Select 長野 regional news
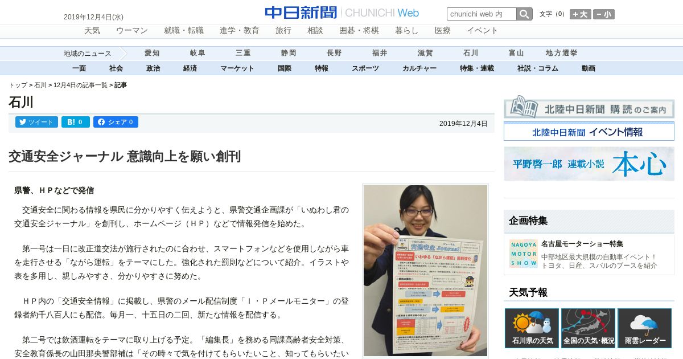The width and height of the screenshot is (683, 359). [x=334, y=53]
